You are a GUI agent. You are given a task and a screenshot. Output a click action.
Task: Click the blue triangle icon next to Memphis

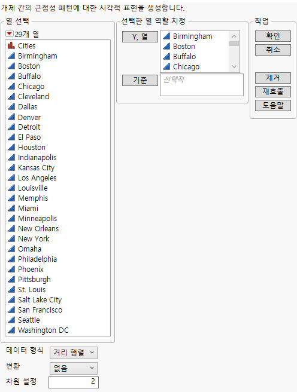(x=11, y=198)
